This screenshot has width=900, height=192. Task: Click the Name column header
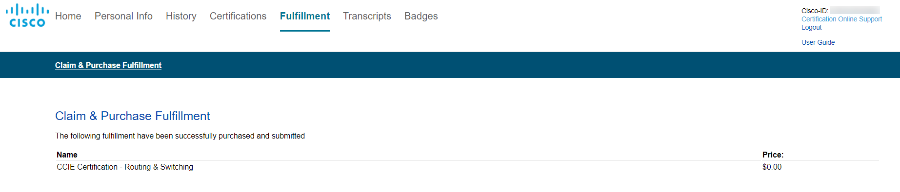pyautogui.click(x=67, y=155)
